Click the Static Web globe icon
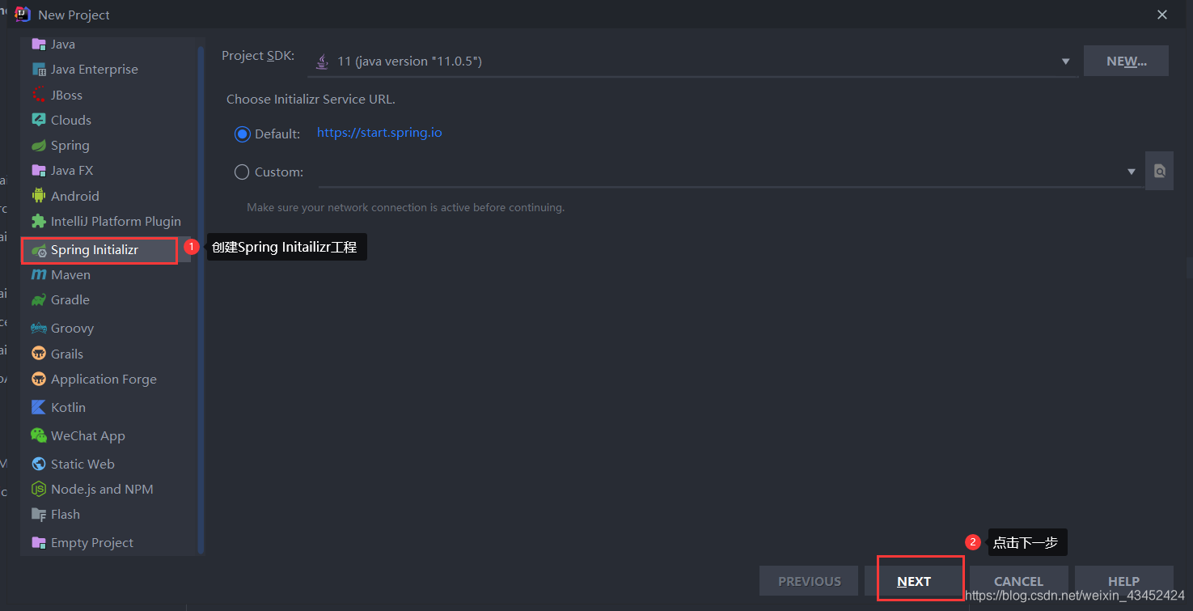Image resolution: width=1193 pixels, height=611 pixels. pyautogui.click(x=38, y=464)
